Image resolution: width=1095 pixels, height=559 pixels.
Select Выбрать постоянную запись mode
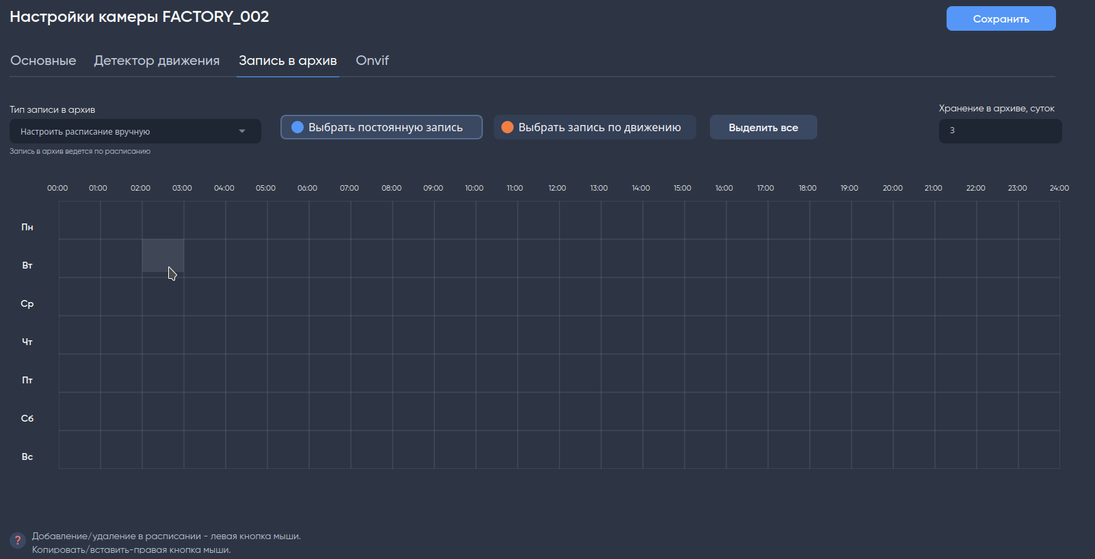[x=382, y=127]
